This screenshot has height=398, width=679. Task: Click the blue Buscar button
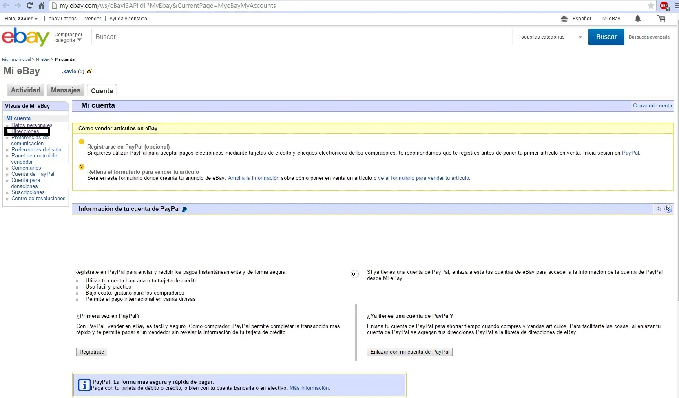tap(606, 37)
